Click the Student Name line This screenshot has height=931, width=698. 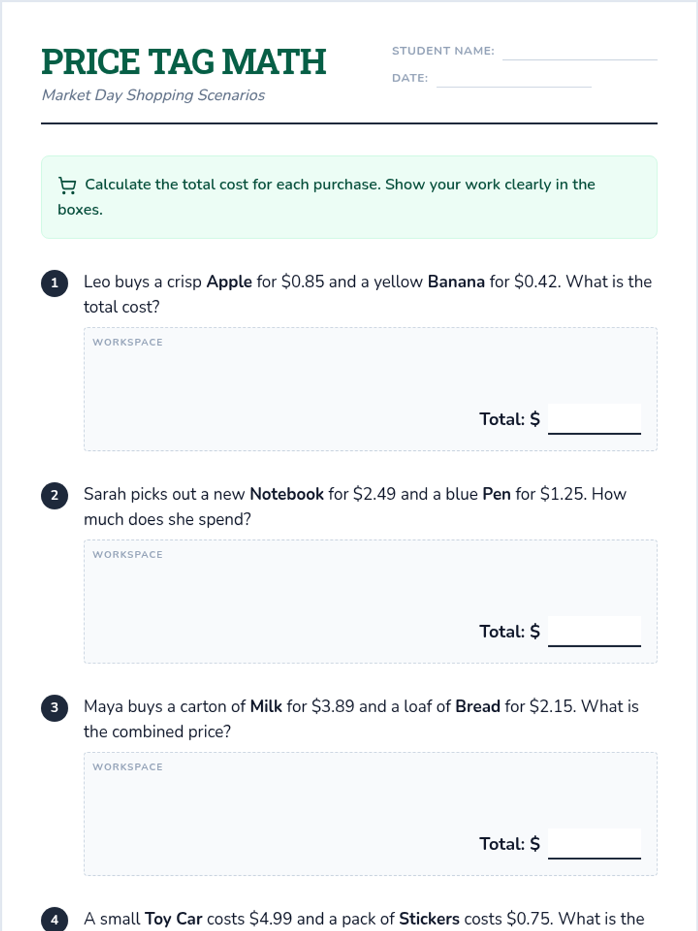[x=579, y=52]
